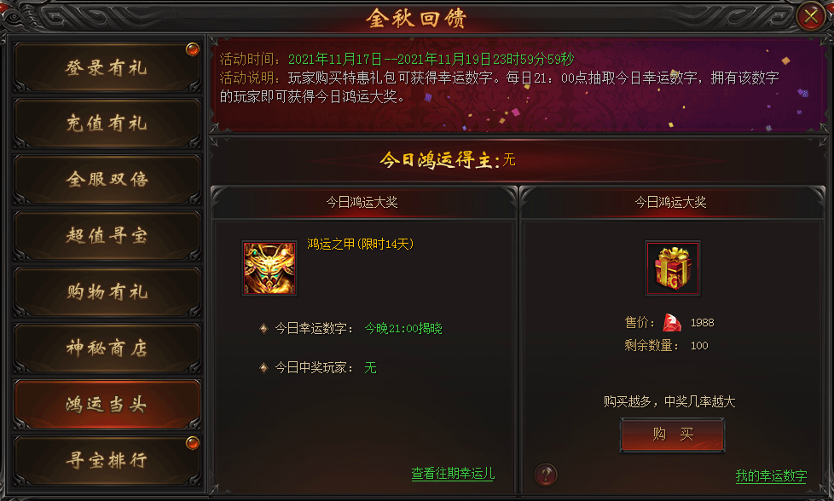
Task: Click the red notification dot on 登录有礼
Action: [192, 49]
